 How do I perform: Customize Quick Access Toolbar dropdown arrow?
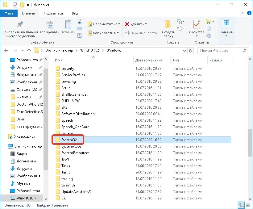(28, 5)
